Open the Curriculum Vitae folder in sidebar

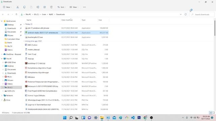[13, 39]
